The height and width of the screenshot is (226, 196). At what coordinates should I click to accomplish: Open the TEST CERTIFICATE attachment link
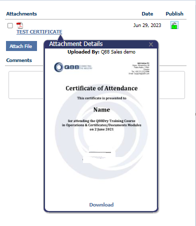[x=39, y=31]
